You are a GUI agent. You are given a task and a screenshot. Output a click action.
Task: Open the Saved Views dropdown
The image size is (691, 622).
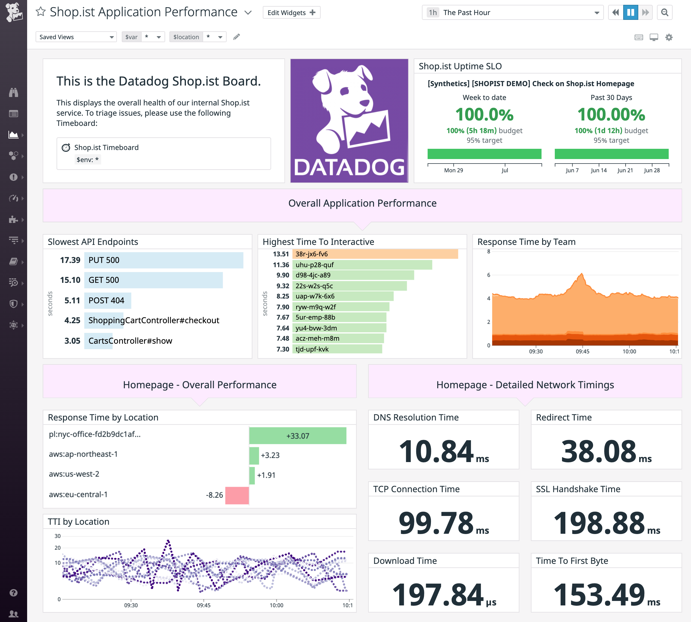(76, 36)
